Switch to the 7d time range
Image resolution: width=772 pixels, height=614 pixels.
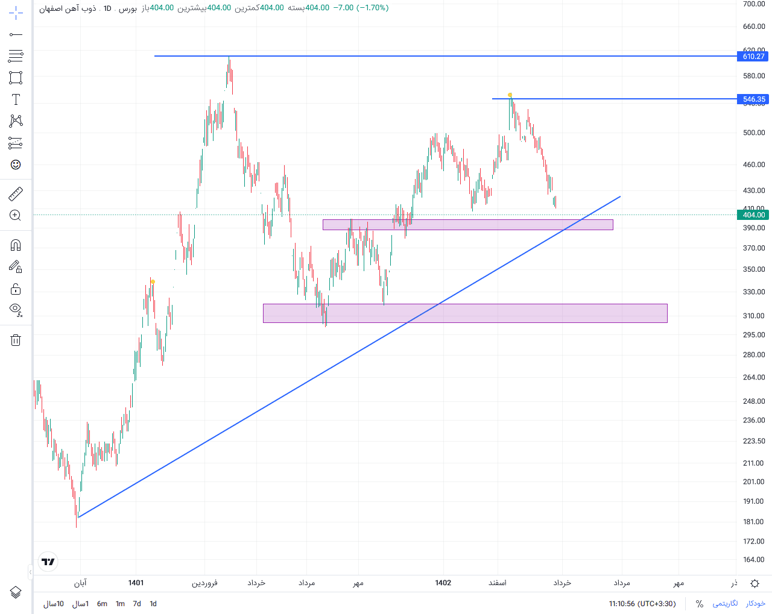[x=137, y=604]
